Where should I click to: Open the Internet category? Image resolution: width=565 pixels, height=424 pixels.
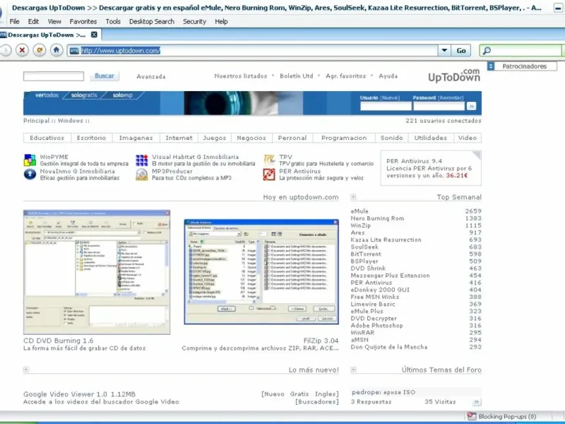[x=179, y=138]
